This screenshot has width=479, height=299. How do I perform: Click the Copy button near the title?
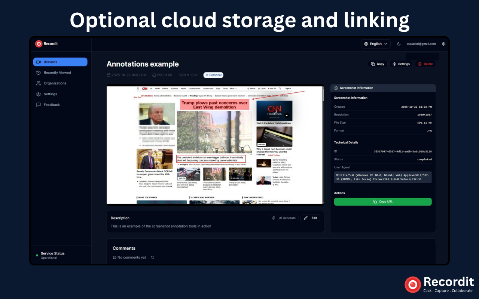378,64
